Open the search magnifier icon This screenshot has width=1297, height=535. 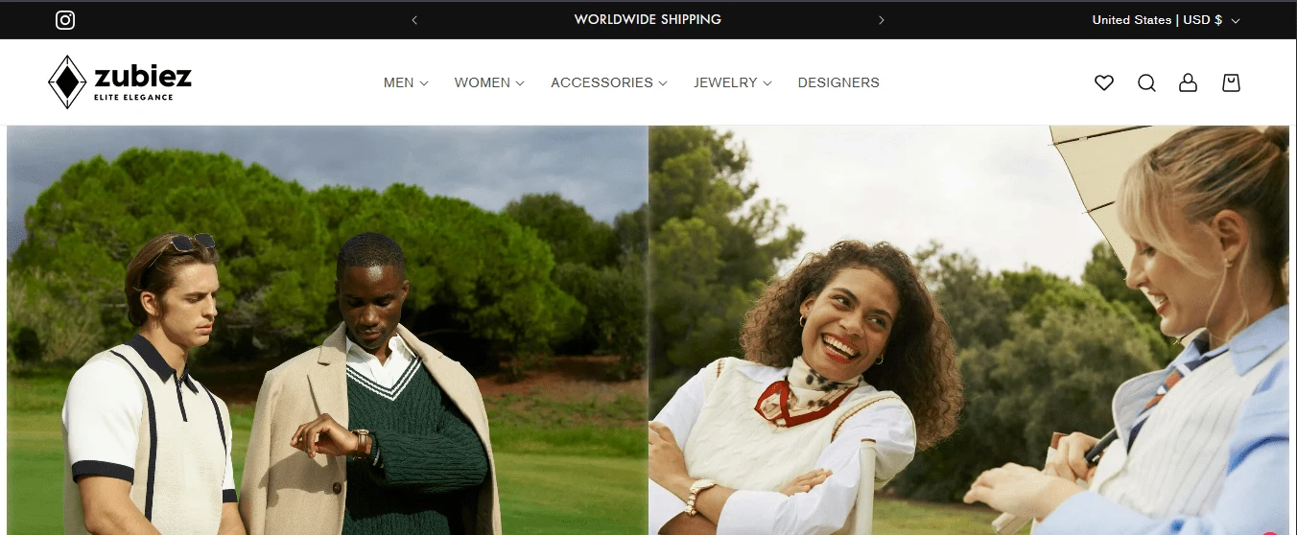[x=1146, y=83]
